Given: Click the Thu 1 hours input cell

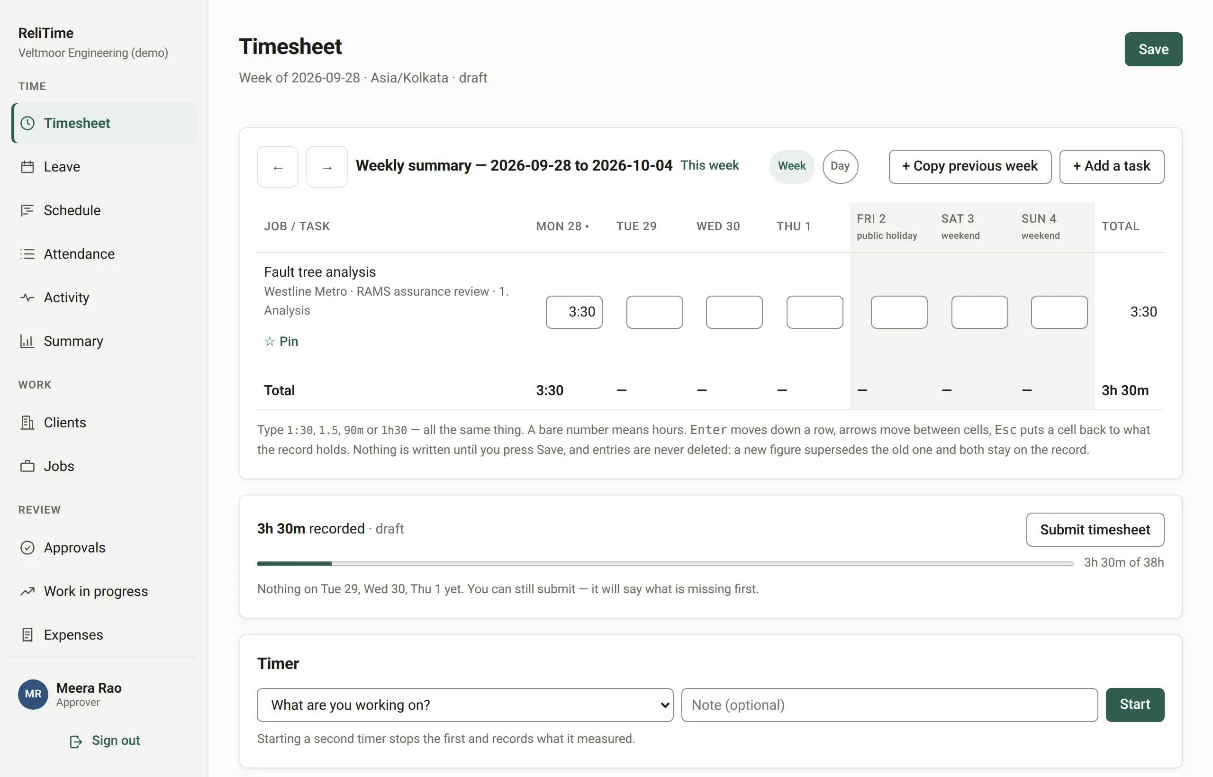Looking at the screenshot, I should pos(815,312).
